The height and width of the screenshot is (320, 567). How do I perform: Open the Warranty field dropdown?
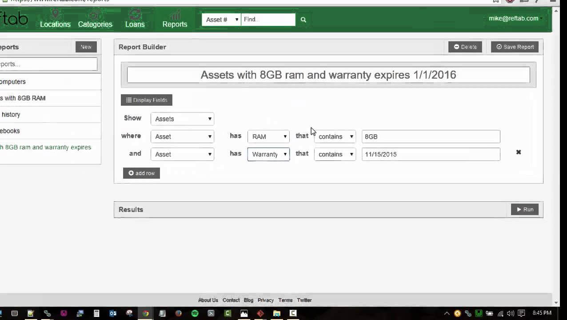click(268, 154)
